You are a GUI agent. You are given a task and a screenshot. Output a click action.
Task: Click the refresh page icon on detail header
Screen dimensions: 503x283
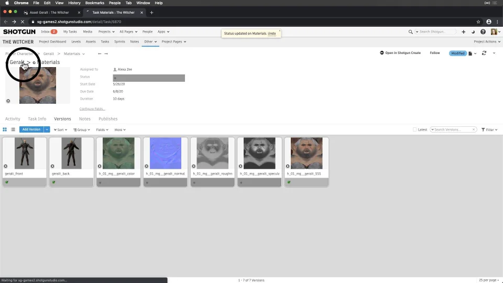[484, 53]
